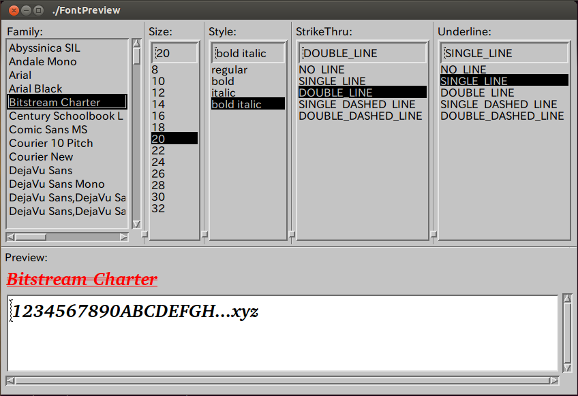The height and width of the screenshot is (396, 578).
Task: Select Abyssinica SIL font family
Action: pos(67,48)
